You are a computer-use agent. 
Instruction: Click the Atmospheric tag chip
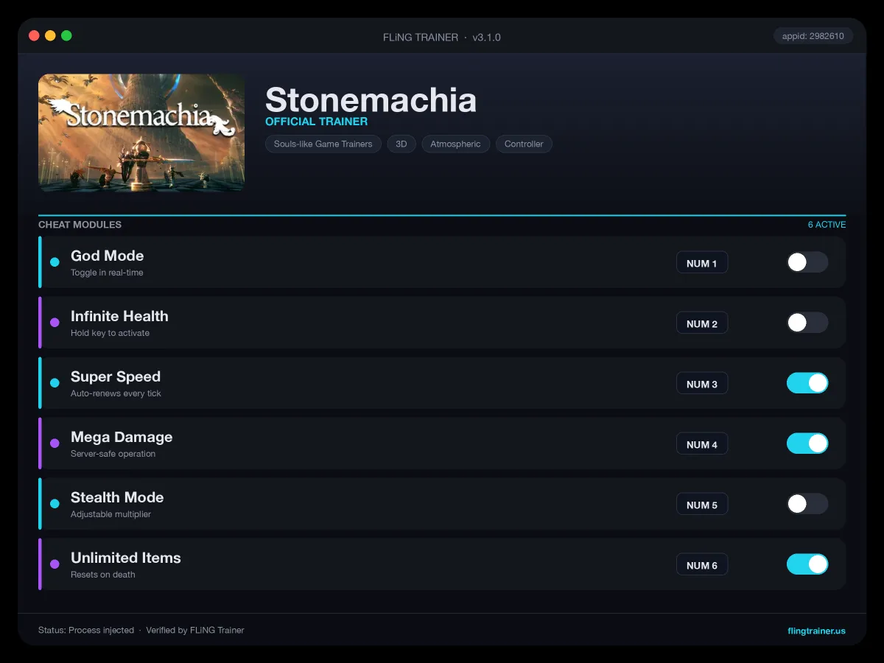point(455,144)
